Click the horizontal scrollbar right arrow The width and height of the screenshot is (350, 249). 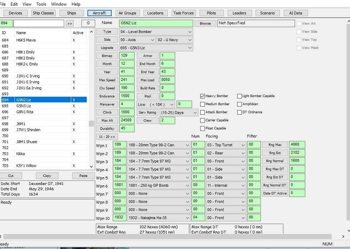(x=343, y=237)
